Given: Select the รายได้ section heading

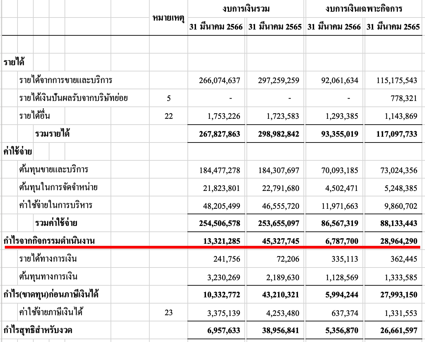Looking at the screenshot, I should click(14, 62).
